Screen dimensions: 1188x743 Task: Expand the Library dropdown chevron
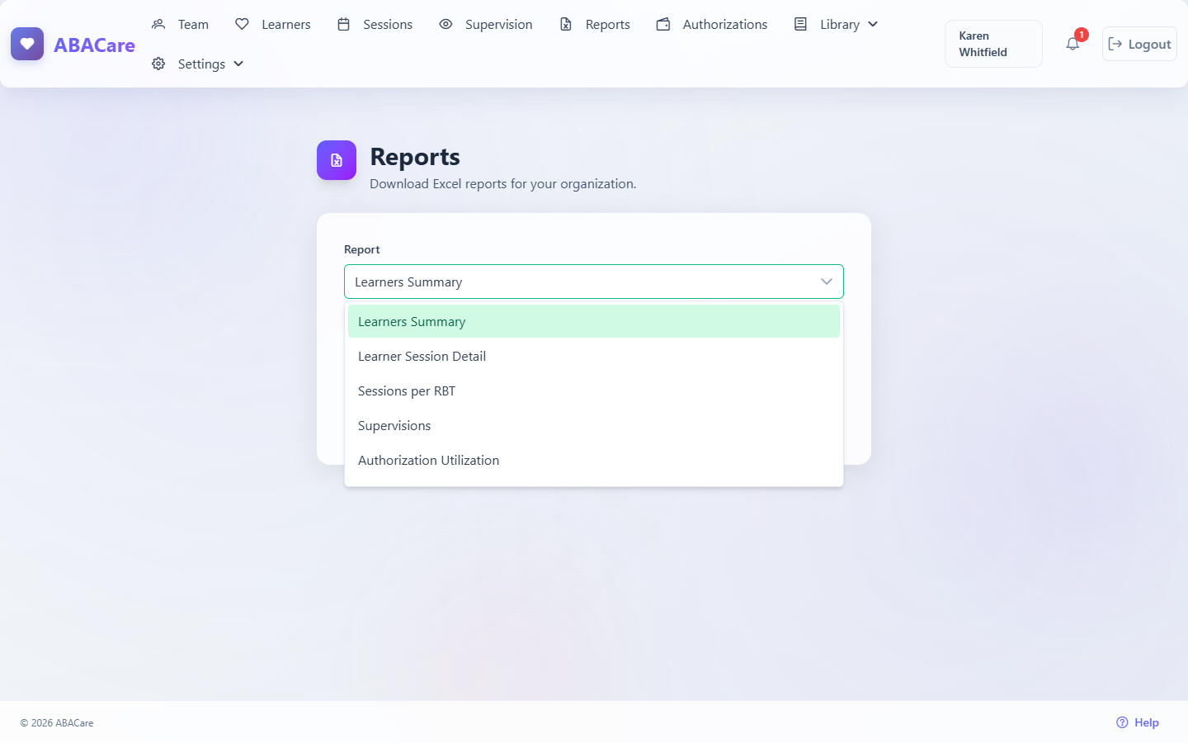click(873, 24)
